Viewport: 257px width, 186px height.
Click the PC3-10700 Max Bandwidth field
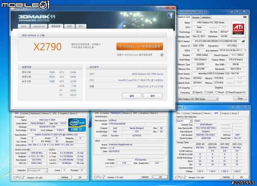(x=206, y=128)
